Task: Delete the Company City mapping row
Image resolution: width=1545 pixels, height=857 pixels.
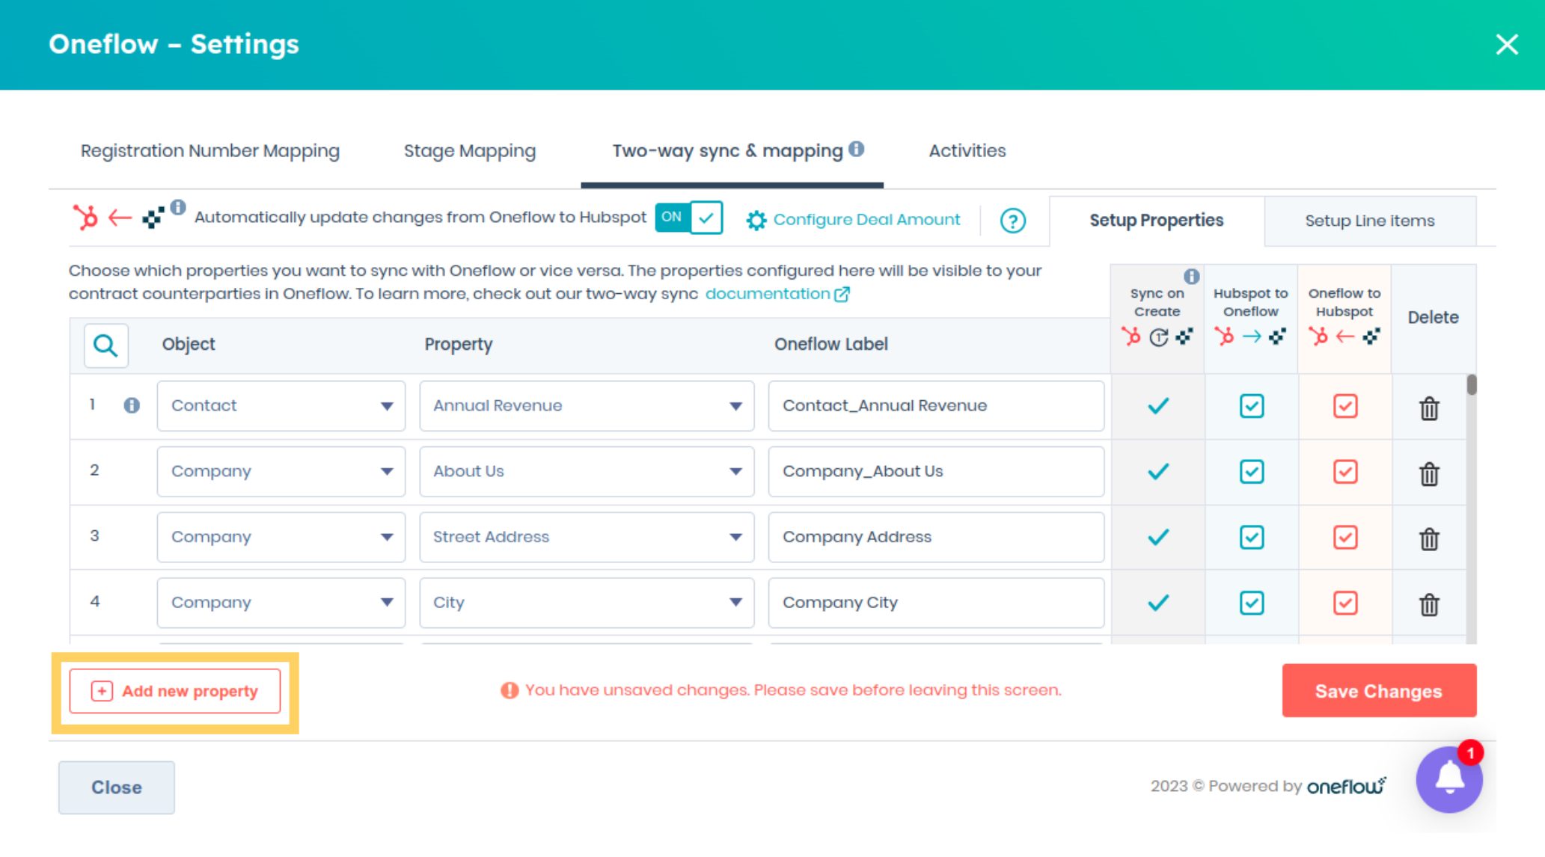Action: 1428,605
